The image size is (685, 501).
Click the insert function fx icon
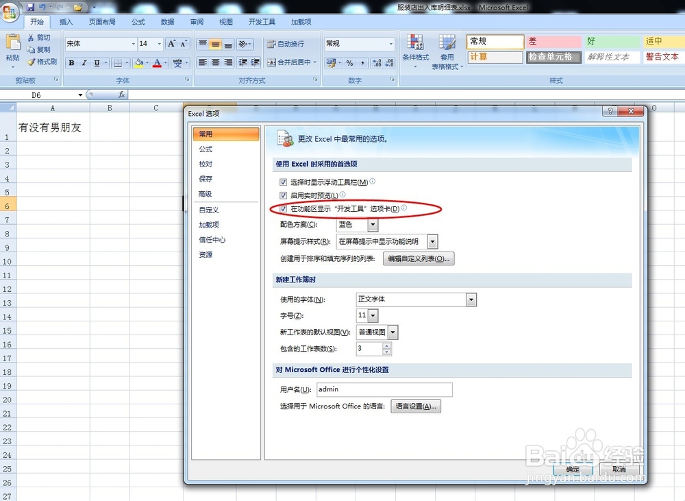click(121, 95)
